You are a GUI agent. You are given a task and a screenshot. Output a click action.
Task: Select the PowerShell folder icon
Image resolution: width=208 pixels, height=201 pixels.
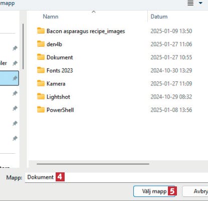(x=41, y=110)
